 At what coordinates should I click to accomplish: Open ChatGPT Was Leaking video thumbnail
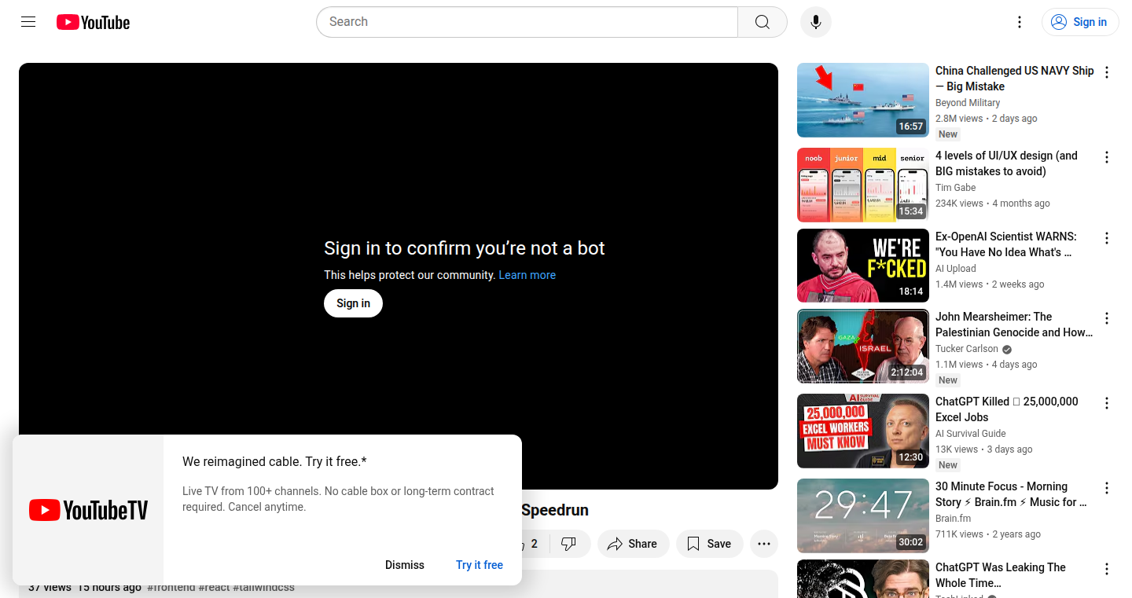pyautogui.click(x=863, y=578)
